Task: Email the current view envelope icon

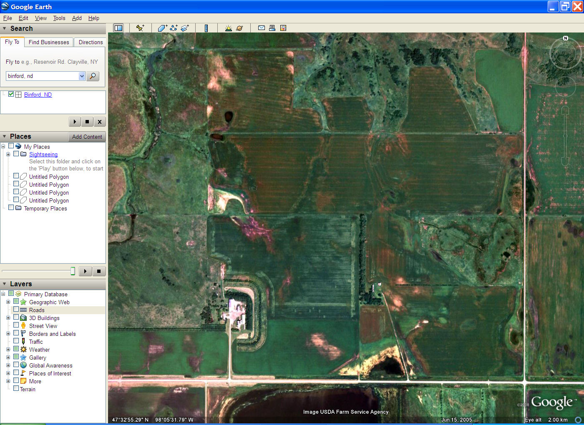Action: click(262, 28)
